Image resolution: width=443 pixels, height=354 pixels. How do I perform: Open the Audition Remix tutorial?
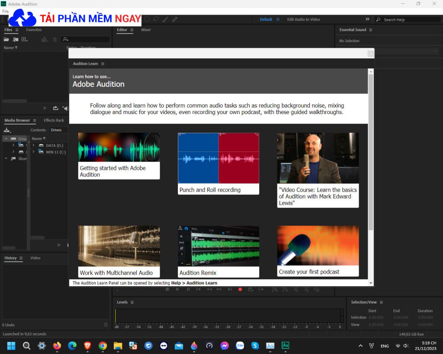[218, 252]
